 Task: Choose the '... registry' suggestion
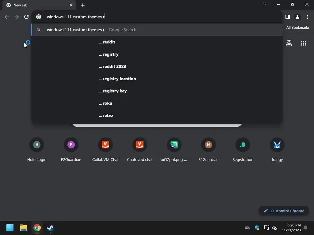pos(157,54)
